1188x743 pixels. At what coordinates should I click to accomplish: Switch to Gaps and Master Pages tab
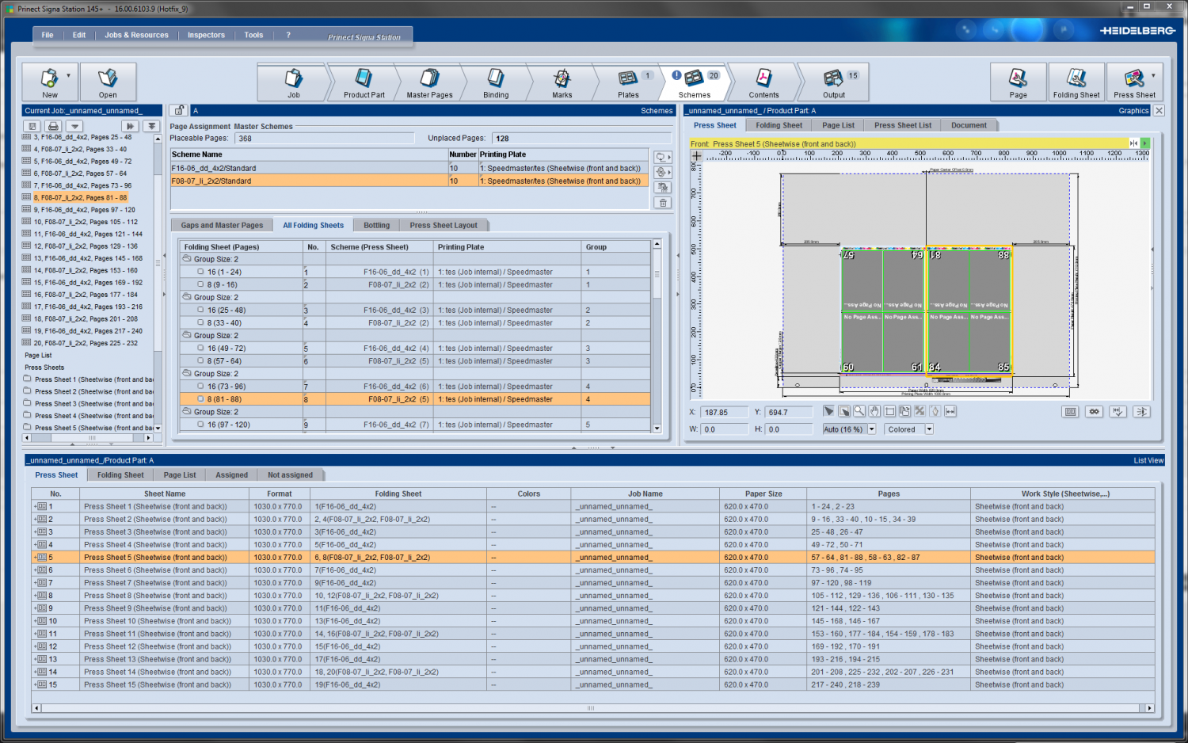[x=222, y=225]
